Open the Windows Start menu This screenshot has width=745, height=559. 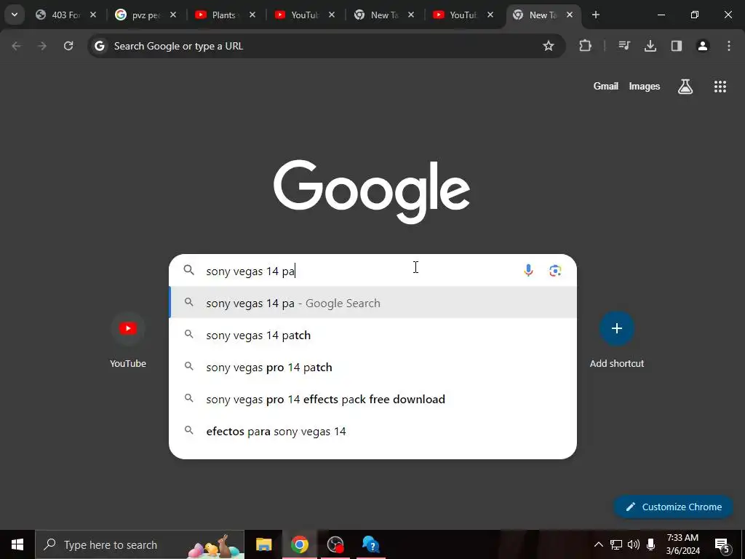tap(17, 544)
